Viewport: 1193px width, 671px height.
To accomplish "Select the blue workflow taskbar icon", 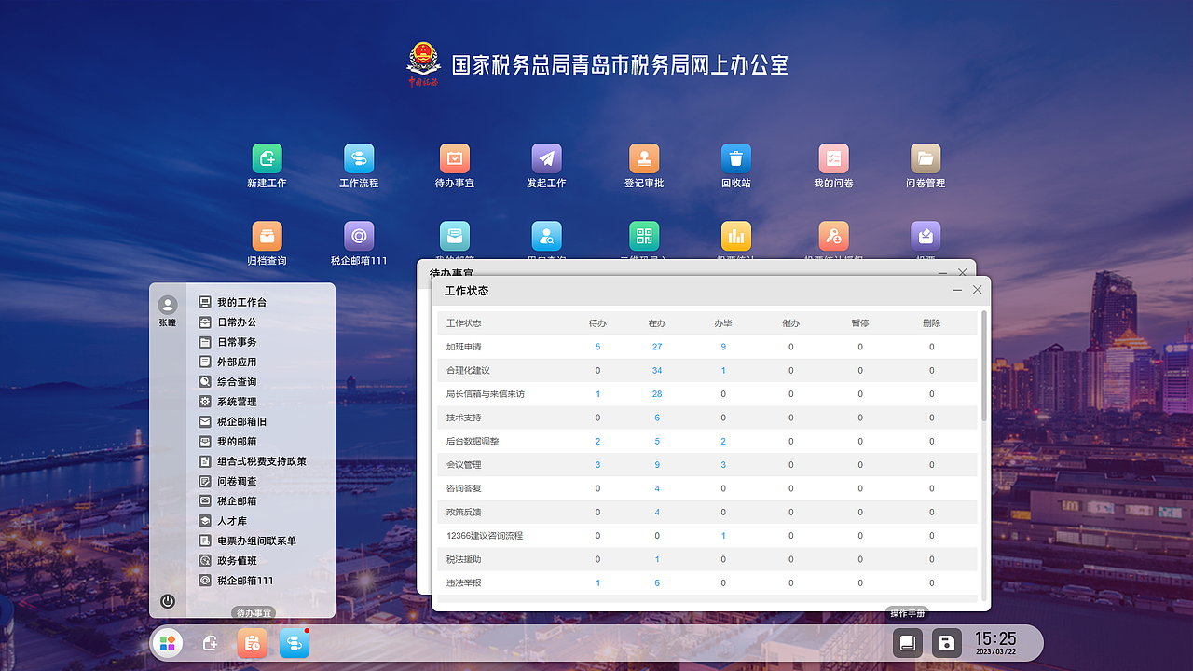I will (x=294, y=643).
